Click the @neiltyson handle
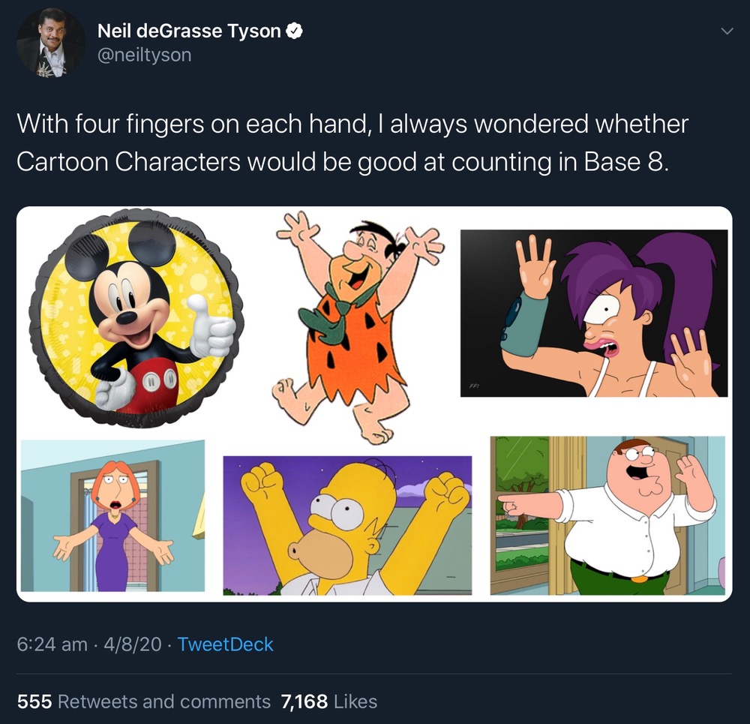750x724 pixels. (x=144, y=55)
